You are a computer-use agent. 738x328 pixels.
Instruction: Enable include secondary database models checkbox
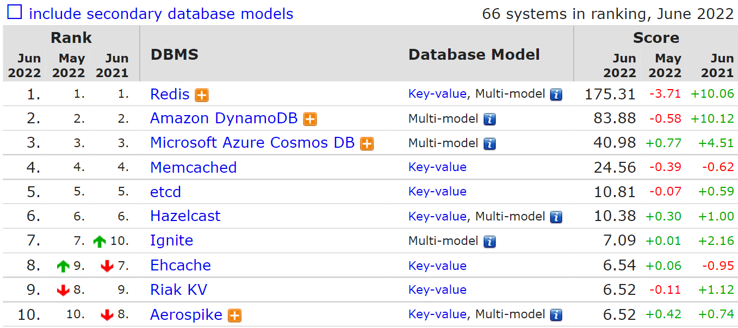[x=15, y=12]
